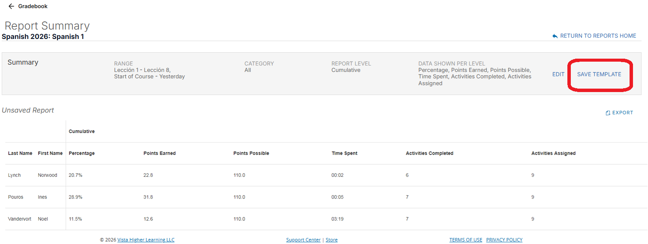Image resolution: width=648 pixels, height=244 pixels.
Task: Click course title Spanish 2026: Spanish 1
Action: 43,37
